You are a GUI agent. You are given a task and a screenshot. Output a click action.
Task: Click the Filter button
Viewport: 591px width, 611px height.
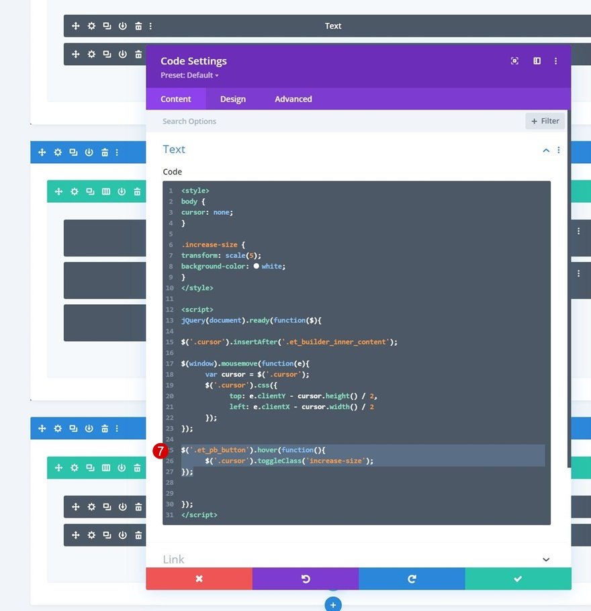[545, 121]
